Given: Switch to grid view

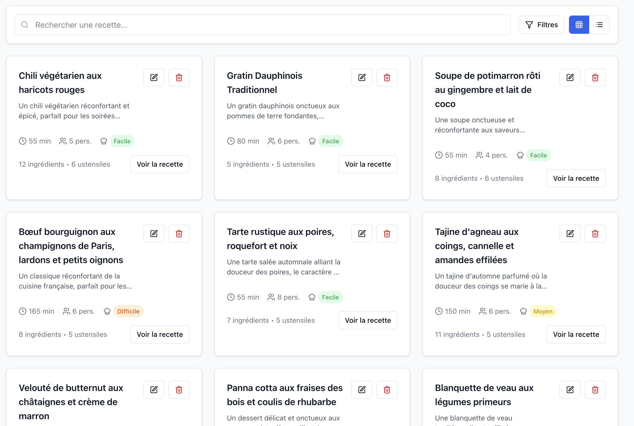Looking at the screenshot, I should (579, 25).
